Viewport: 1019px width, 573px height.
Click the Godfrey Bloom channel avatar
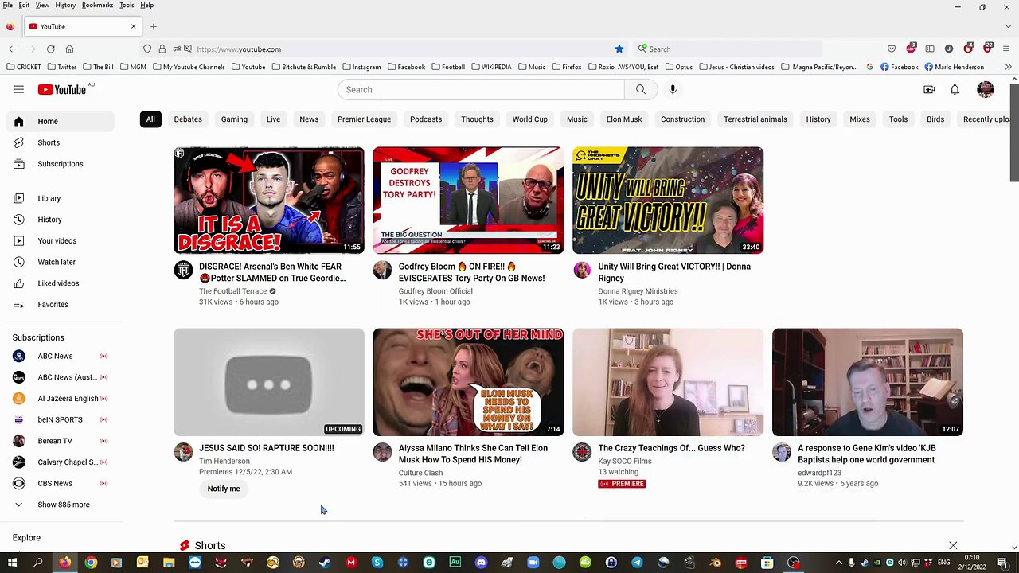pyautogui.click(x=382, y=271)
